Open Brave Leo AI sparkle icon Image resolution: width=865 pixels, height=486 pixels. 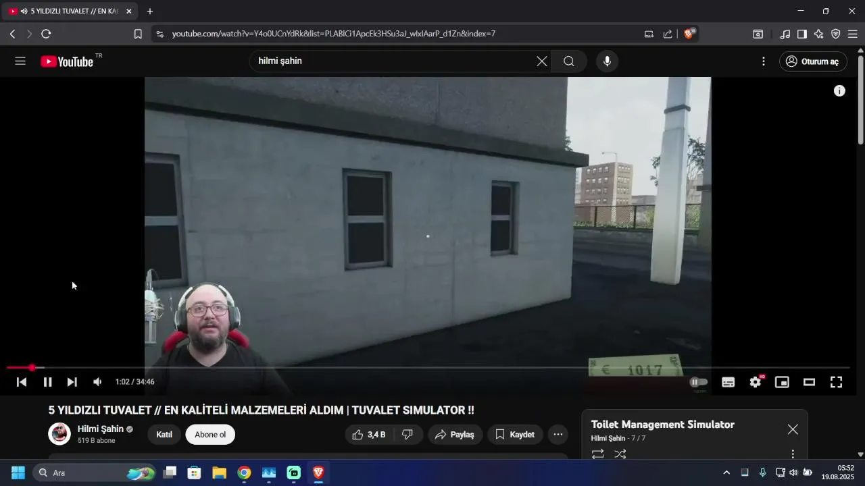pyautogui.click(x=818, y=34)
